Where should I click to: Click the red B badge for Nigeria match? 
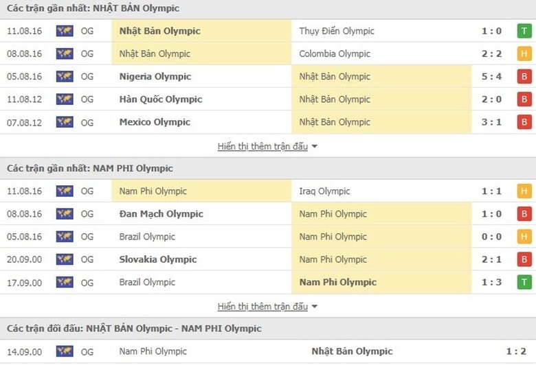click(524, 76)
